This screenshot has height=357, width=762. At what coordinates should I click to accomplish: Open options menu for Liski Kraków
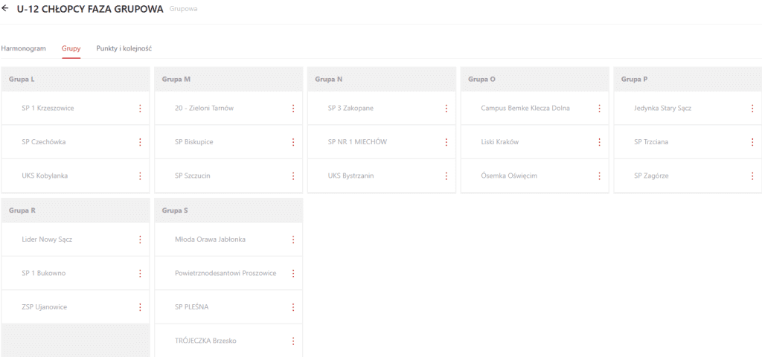point(599,142)
